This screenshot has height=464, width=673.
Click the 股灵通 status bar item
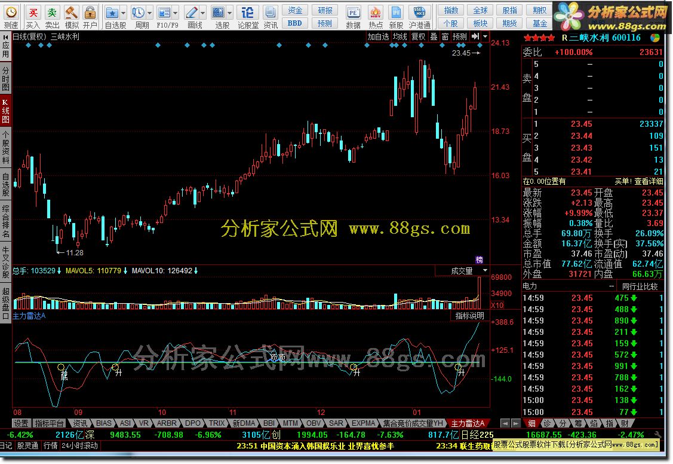point(27,446)
